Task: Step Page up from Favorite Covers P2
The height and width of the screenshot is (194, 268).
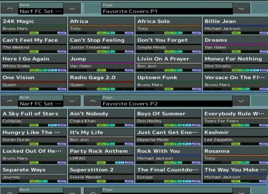Action: coord(92,101)
